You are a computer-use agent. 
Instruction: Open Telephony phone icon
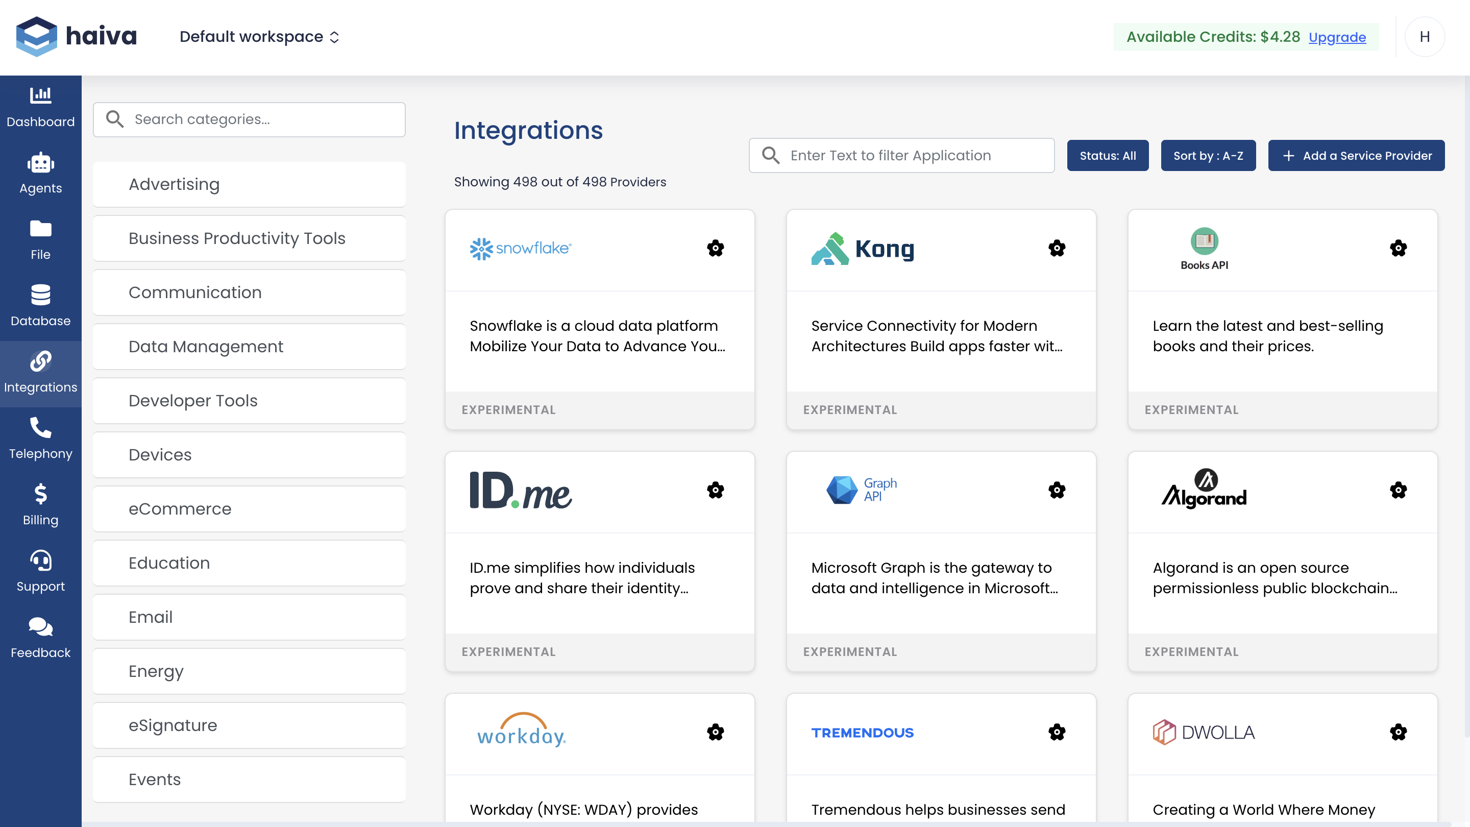40,427
